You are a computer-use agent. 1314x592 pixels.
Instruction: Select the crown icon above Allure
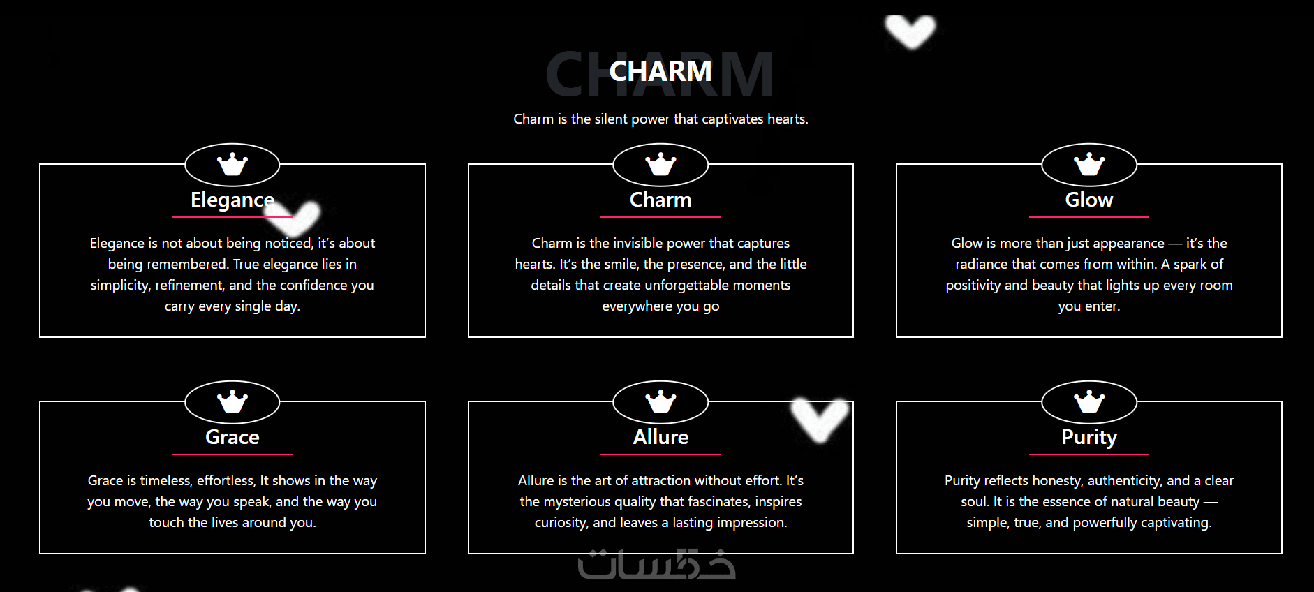click(x=660, y=403)
